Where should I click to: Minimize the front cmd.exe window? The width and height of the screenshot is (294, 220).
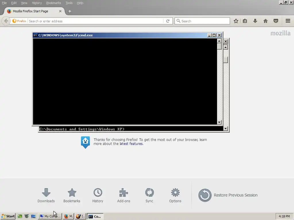click(209, 35)
